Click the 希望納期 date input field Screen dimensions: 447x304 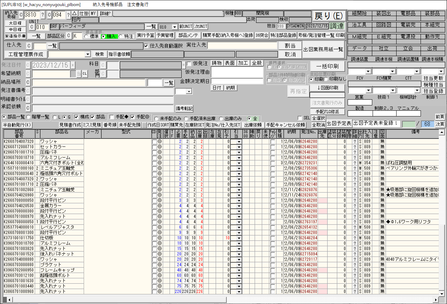click(51, 74)
